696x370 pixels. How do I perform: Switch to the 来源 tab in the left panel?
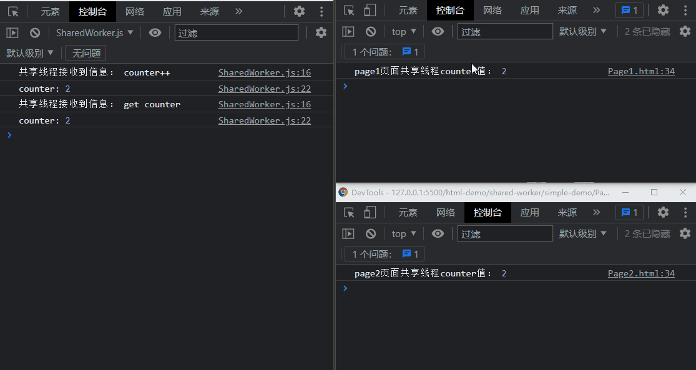coord(208,11)
